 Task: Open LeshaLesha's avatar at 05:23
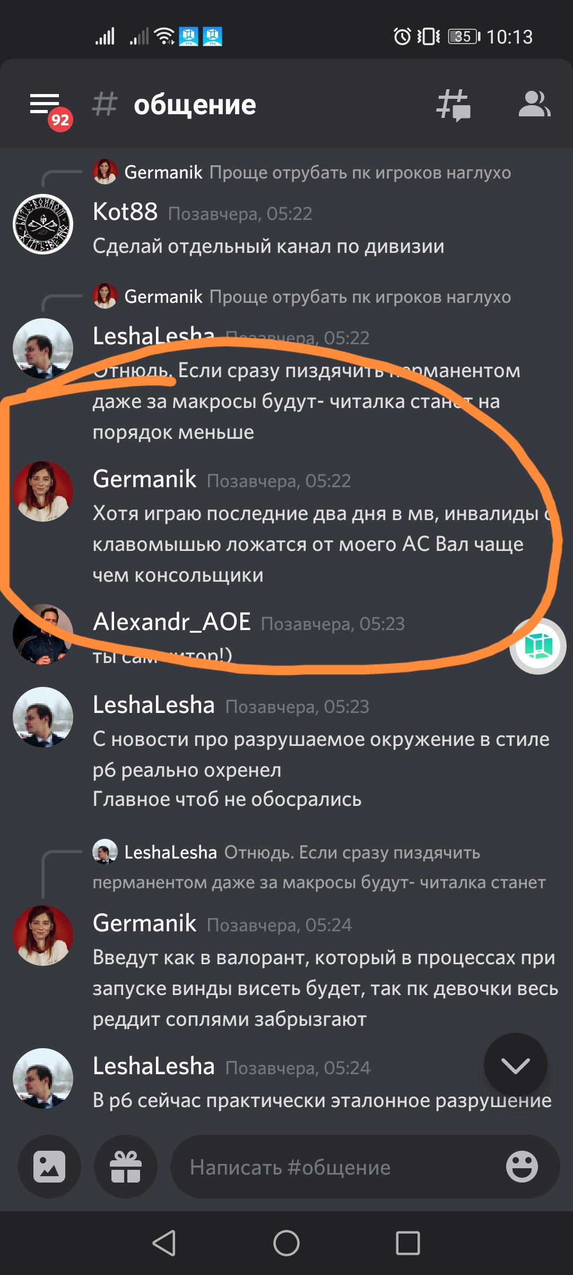43,717
